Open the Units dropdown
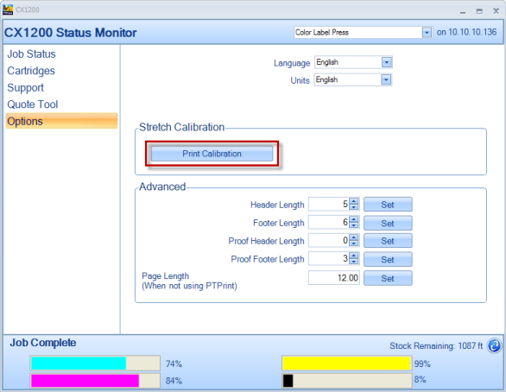Viewport: 506px width, 392px height. click(x=386, y=79)
